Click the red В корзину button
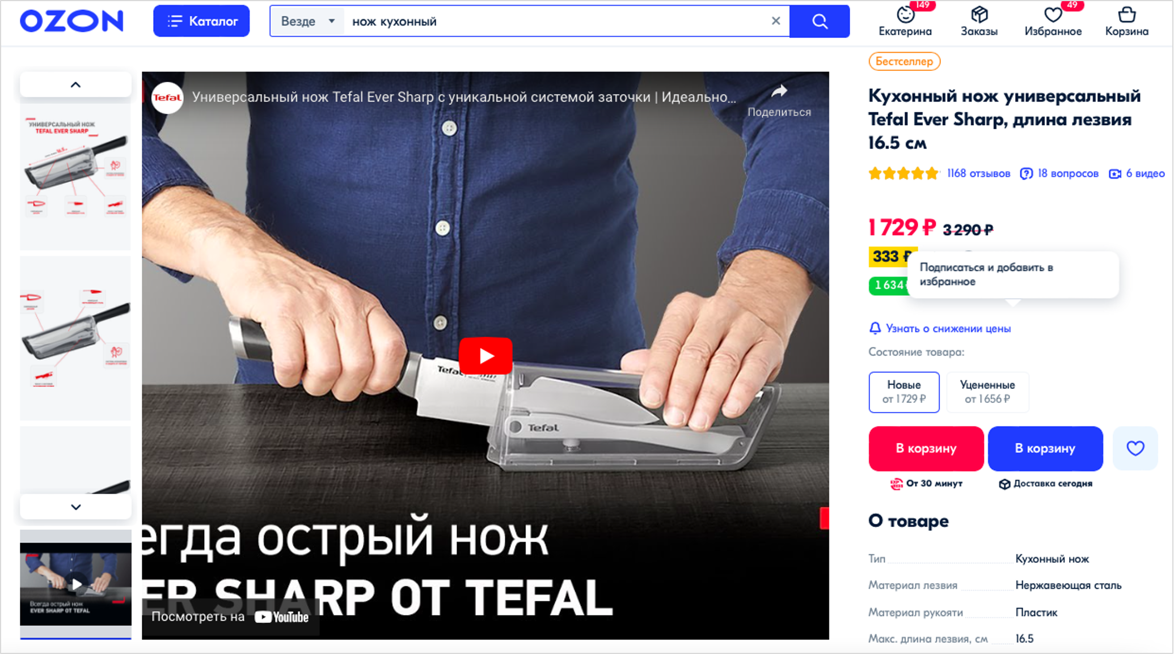 point(926,448)
